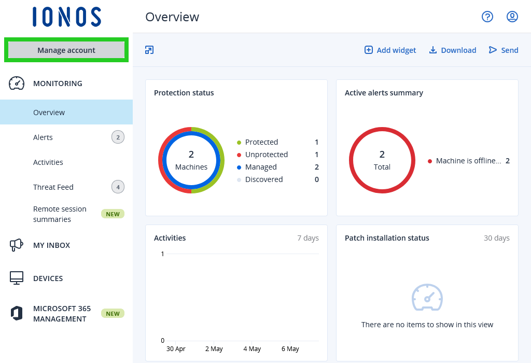Viewport: 531px width, 363px height.
Task: Open the MY INBOX section
Action: tap(51, 245)
